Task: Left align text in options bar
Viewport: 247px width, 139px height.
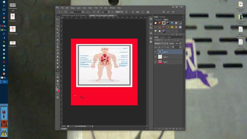Action: click(126, 12)
